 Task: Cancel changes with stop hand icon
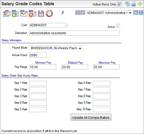tap(49, 13)
